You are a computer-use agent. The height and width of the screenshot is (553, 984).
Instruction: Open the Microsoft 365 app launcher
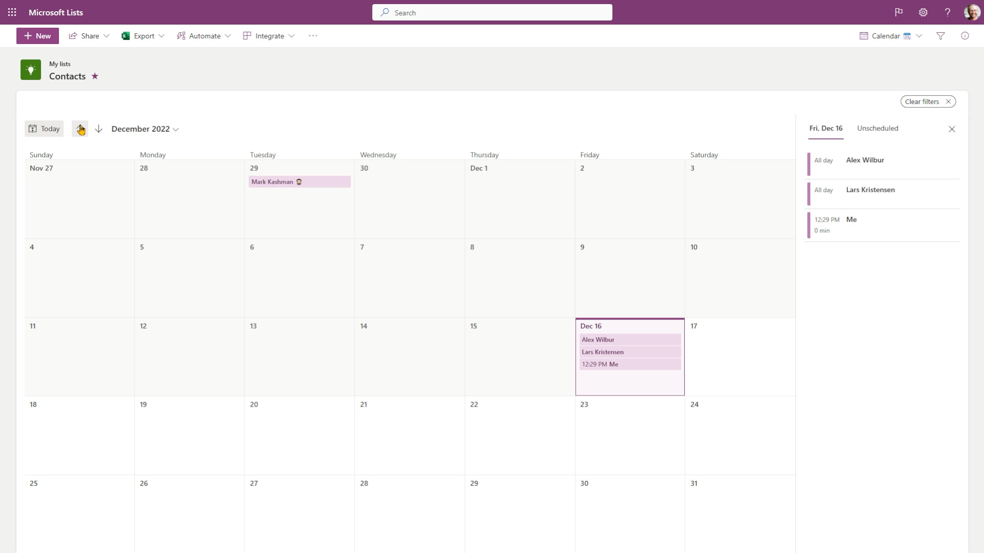(12, 12)
